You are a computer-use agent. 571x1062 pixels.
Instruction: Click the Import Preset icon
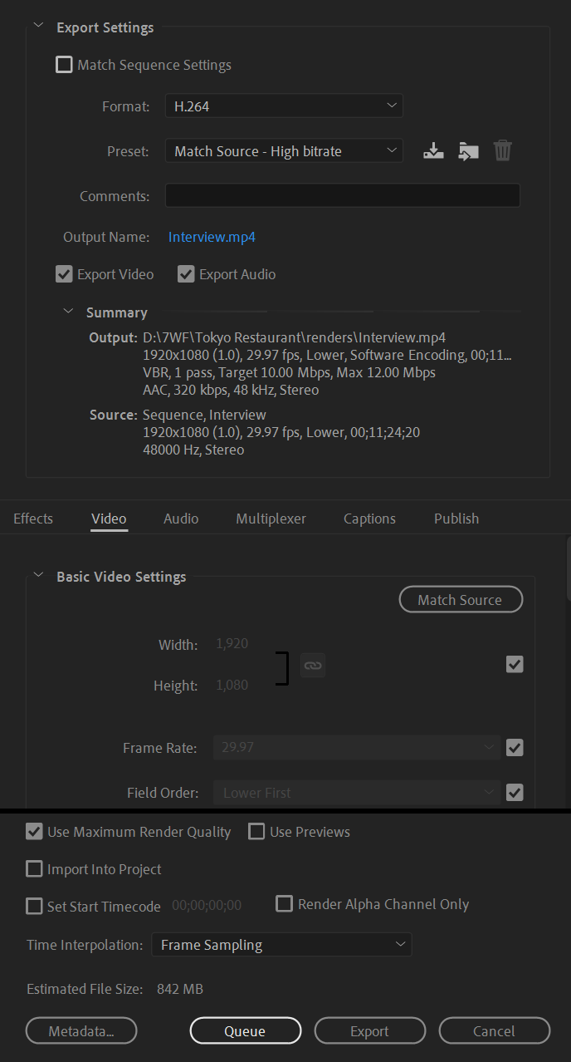(468, 151)
